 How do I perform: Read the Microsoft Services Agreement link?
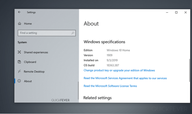pyautogui.click(x=125, y=78)
